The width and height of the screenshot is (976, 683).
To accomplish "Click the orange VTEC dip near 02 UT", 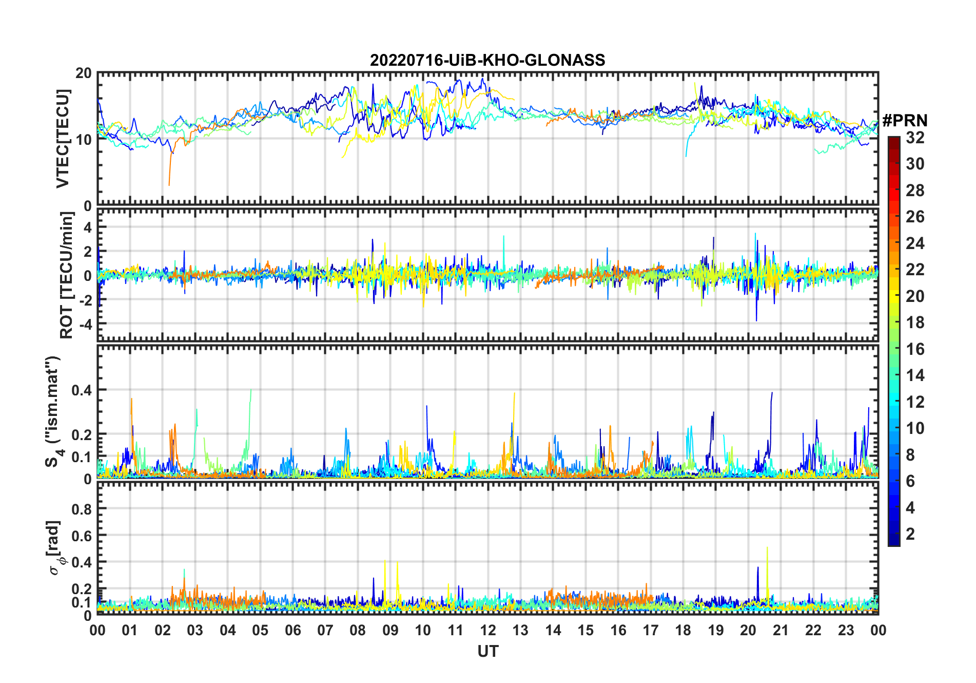I will click(170, 168).
